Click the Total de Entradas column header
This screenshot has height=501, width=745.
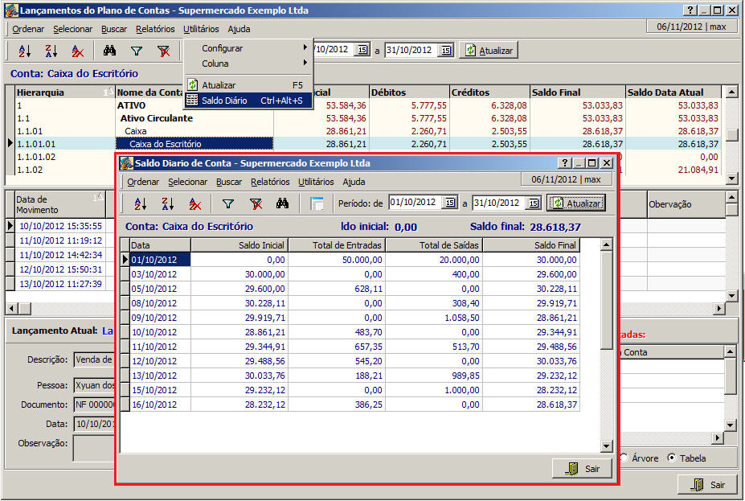[x=336, y=245]
